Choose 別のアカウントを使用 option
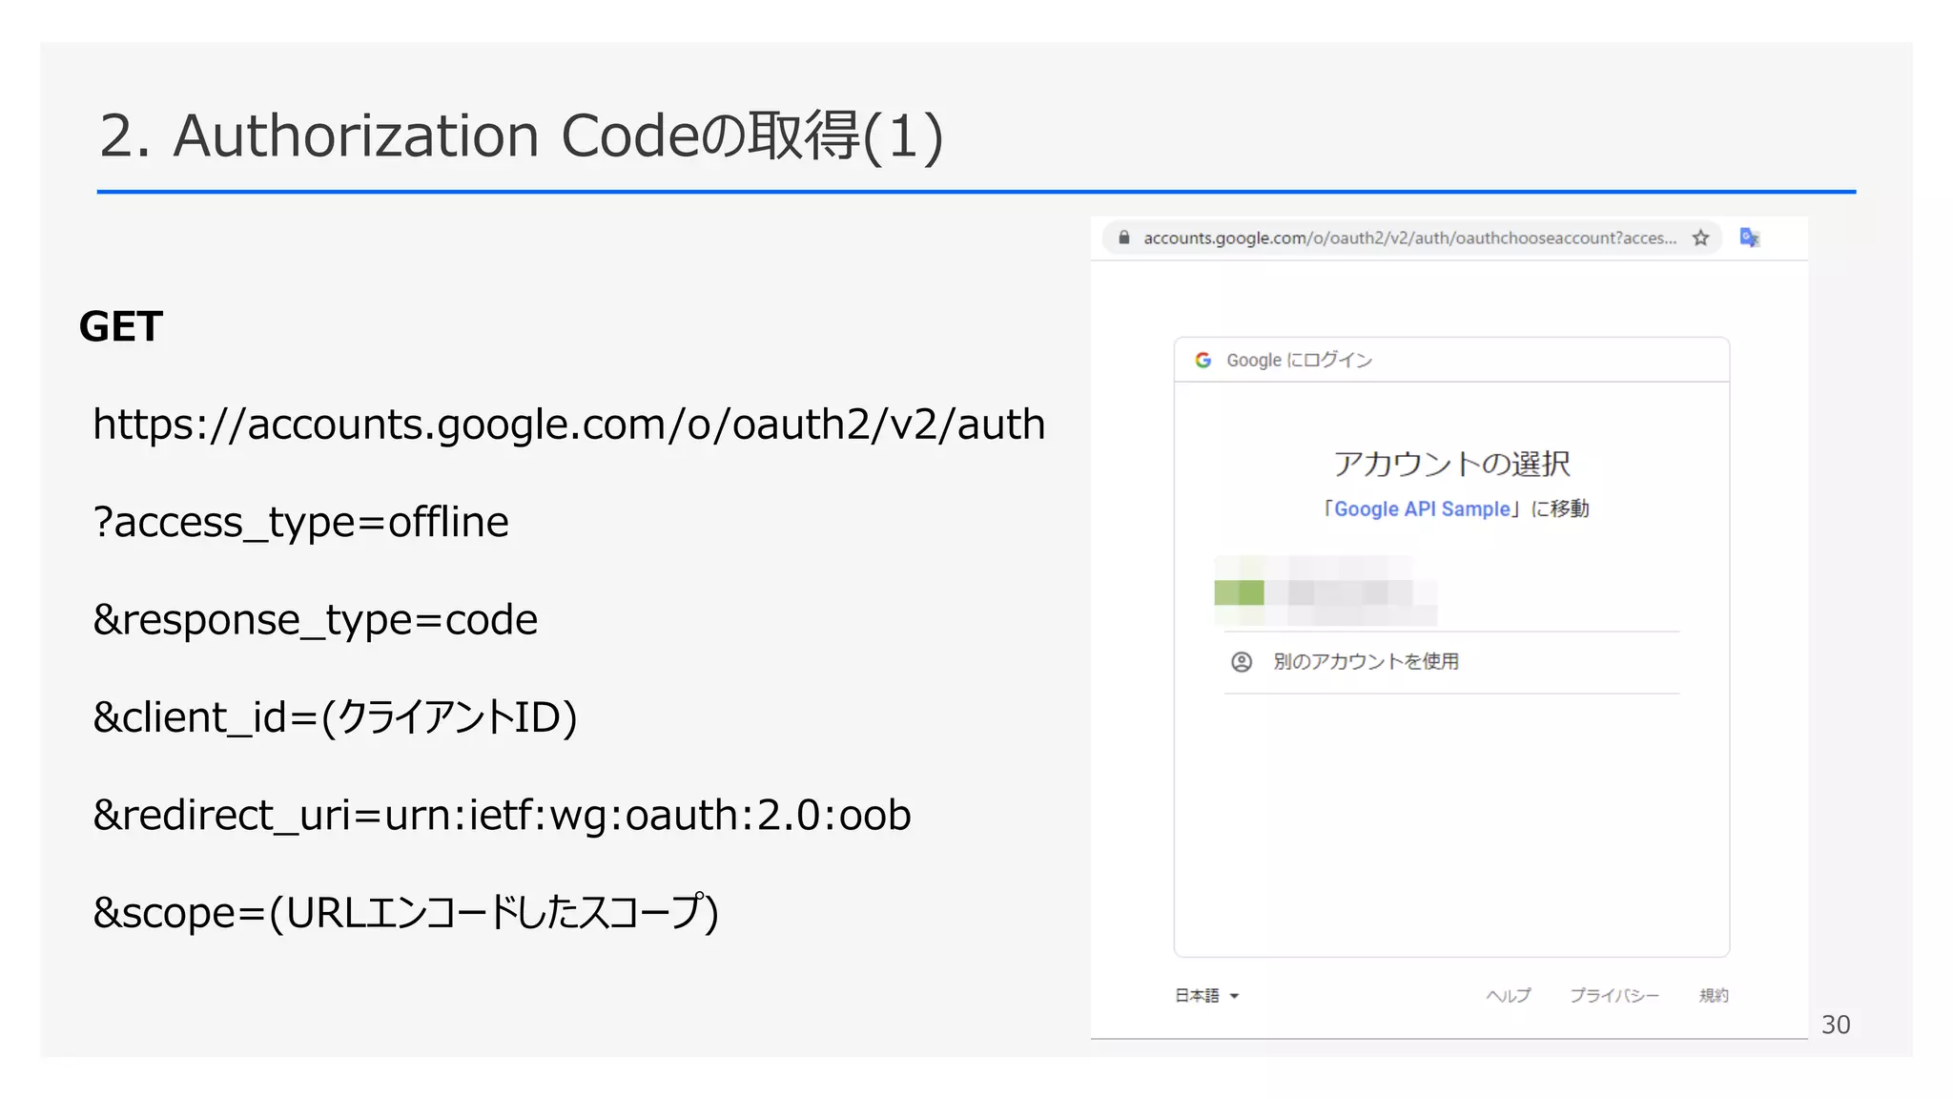Viewport: 1953px width, 1099px height. tap(1365, 661)
